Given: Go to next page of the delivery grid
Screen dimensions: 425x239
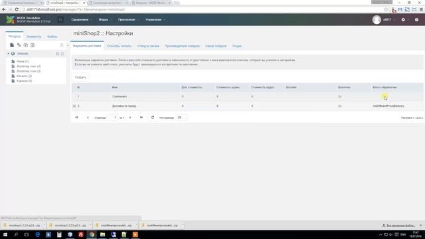Looking at the screenshot, I should pos(130,118).
